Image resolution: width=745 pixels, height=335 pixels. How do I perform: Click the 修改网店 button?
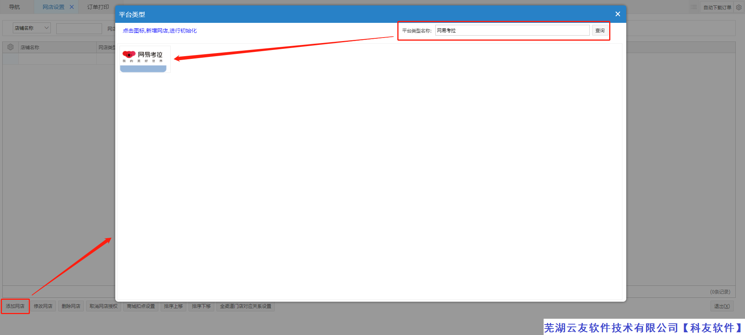(43, 306)
